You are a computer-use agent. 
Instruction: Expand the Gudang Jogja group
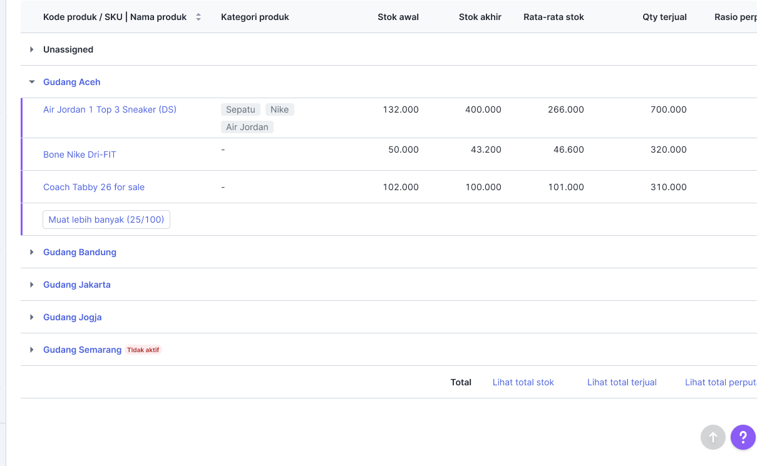pyautogui.click(x=32, y=317)
